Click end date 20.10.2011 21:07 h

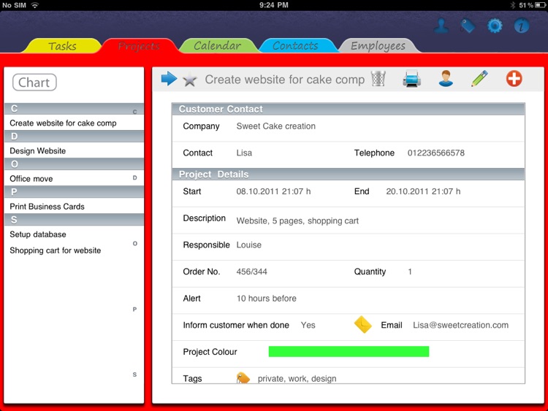423,191
